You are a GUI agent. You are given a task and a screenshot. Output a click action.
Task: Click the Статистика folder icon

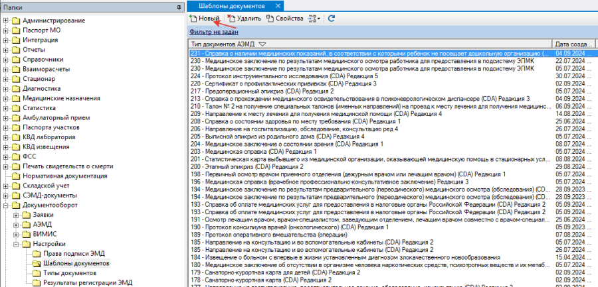pos(16,108)
